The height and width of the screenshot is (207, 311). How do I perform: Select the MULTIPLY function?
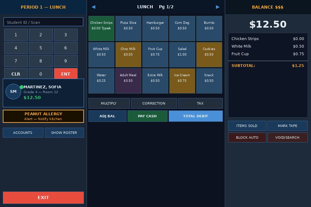point(109,103)
